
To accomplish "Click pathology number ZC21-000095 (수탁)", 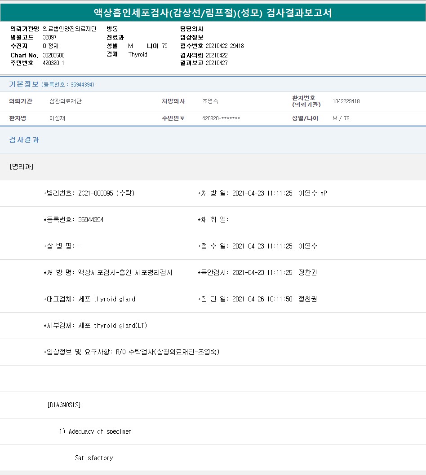I will 106,193.
